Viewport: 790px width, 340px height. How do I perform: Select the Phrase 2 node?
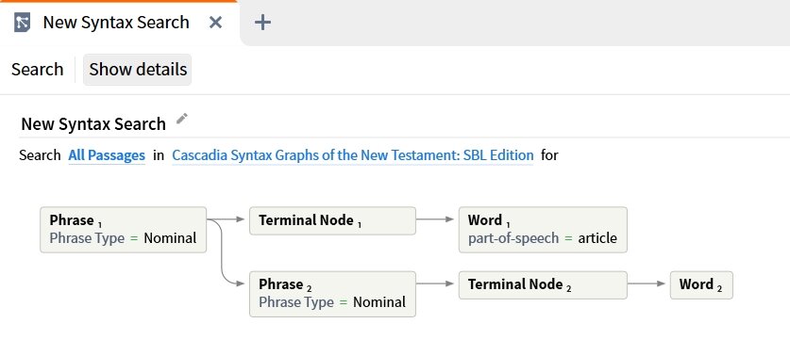tap(332, 294)
